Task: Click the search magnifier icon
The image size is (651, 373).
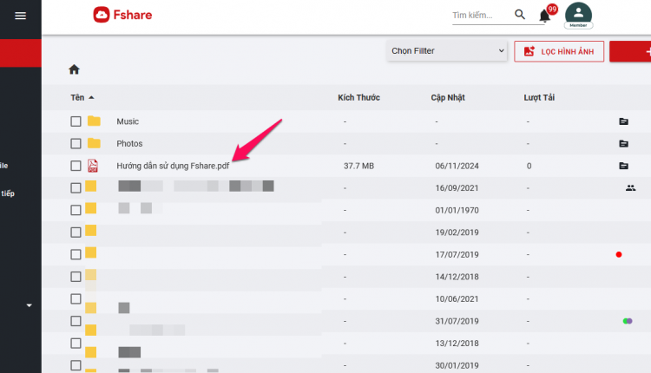Action: (520, 15)
